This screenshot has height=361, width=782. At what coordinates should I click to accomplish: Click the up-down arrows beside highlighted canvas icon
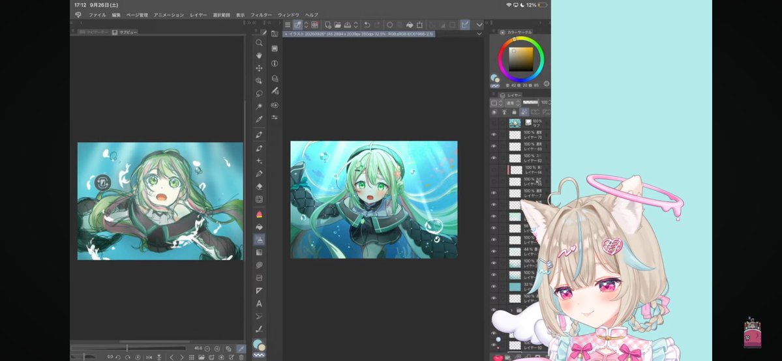(x=307, y=24)
